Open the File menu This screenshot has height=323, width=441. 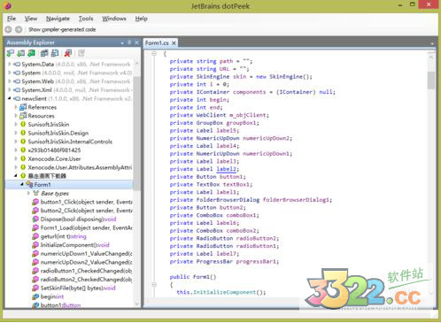coord(12,19)
